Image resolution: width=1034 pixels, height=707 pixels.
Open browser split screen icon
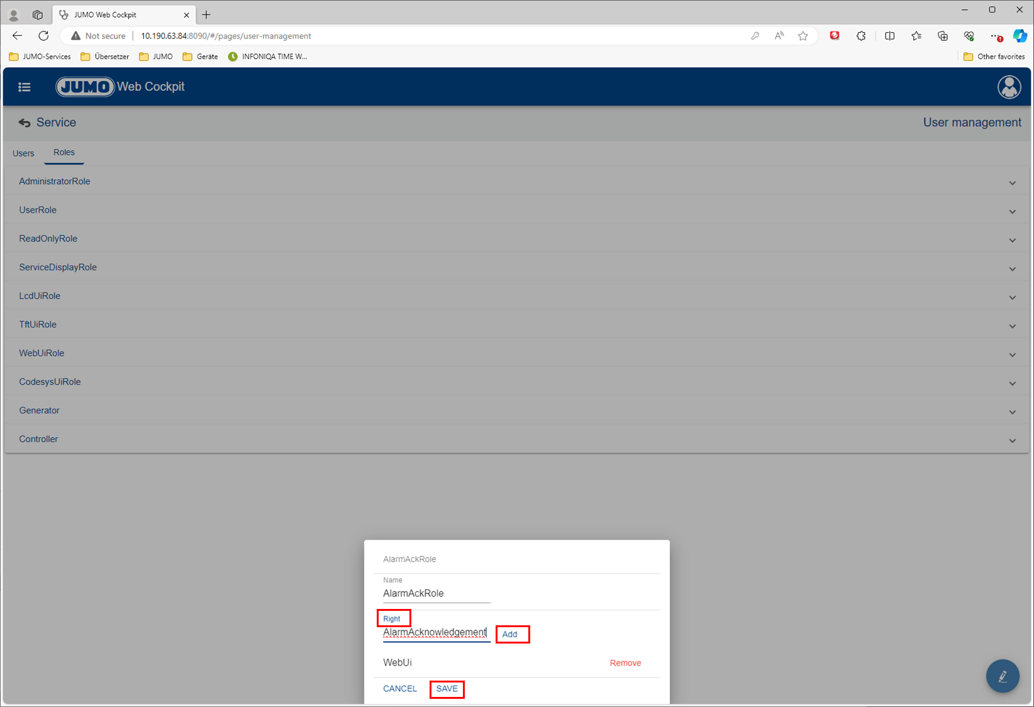[889, 36]
